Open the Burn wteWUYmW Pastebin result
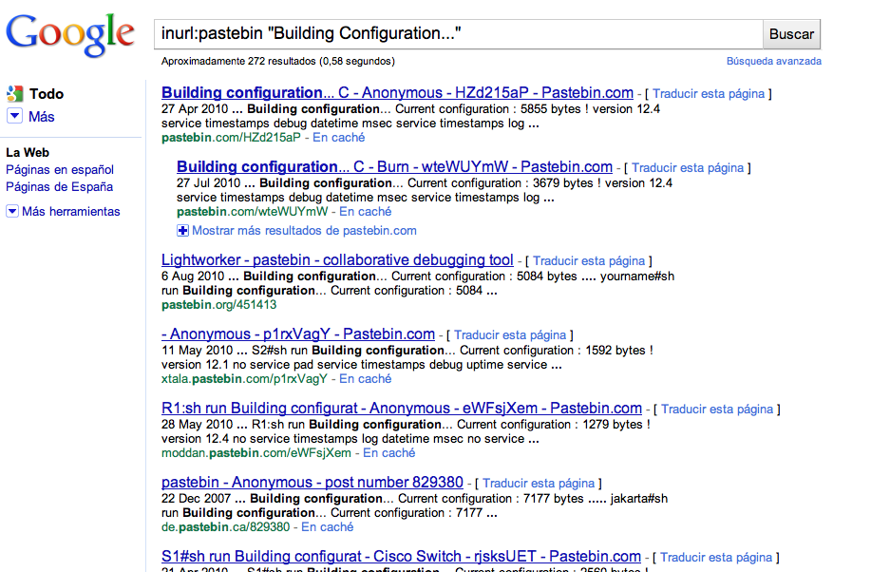Viewport: 890px width, 572px height. tap(394, 167)
